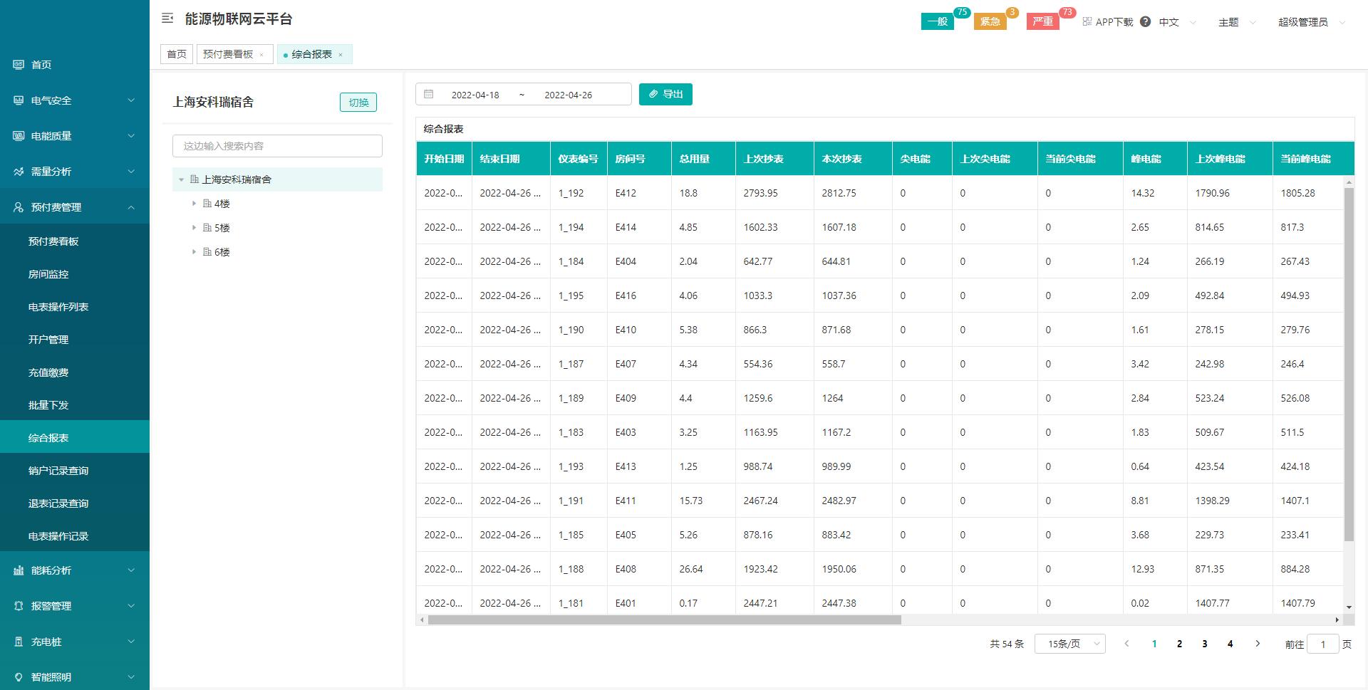This screenshot has width=1368, height=690.
Task: Expand the 5楼 tree node
Action: (x=194, y=227)
